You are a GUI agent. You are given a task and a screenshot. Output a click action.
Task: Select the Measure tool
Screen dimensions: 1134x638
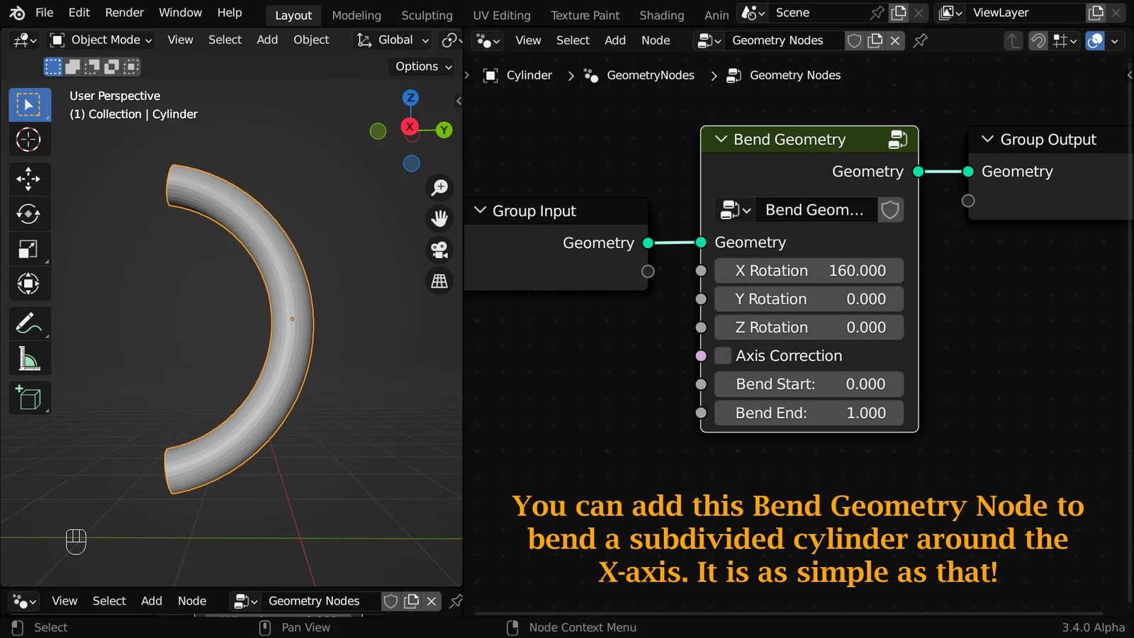point(29,359)
